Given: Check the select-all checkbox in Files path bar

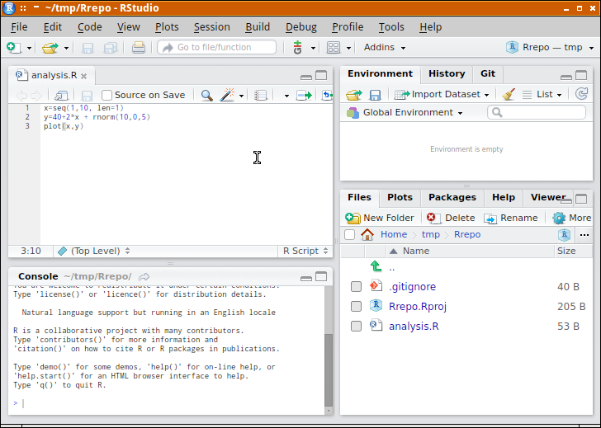Looking at the screenshot, I should [349, 234].
